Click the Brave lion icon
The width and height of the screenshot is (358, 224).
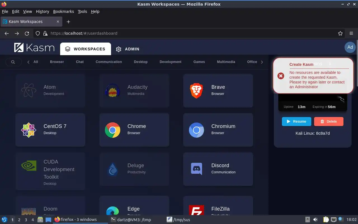pyautogui.click(x=196, y=90)
